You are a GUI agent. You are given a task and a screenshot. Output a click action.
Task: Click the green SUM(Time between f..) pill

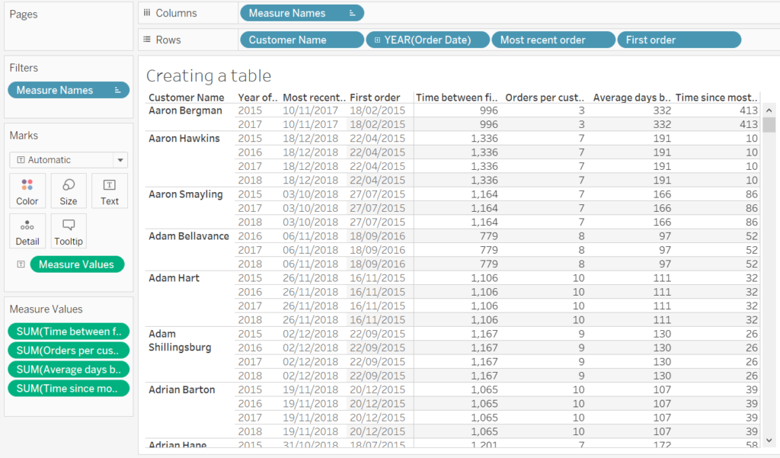tap(69, 331)
